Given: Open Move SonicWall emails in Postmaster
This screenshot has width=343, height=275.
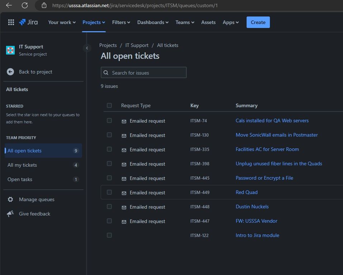Looking at the screenshot, I should click(276, 135).
